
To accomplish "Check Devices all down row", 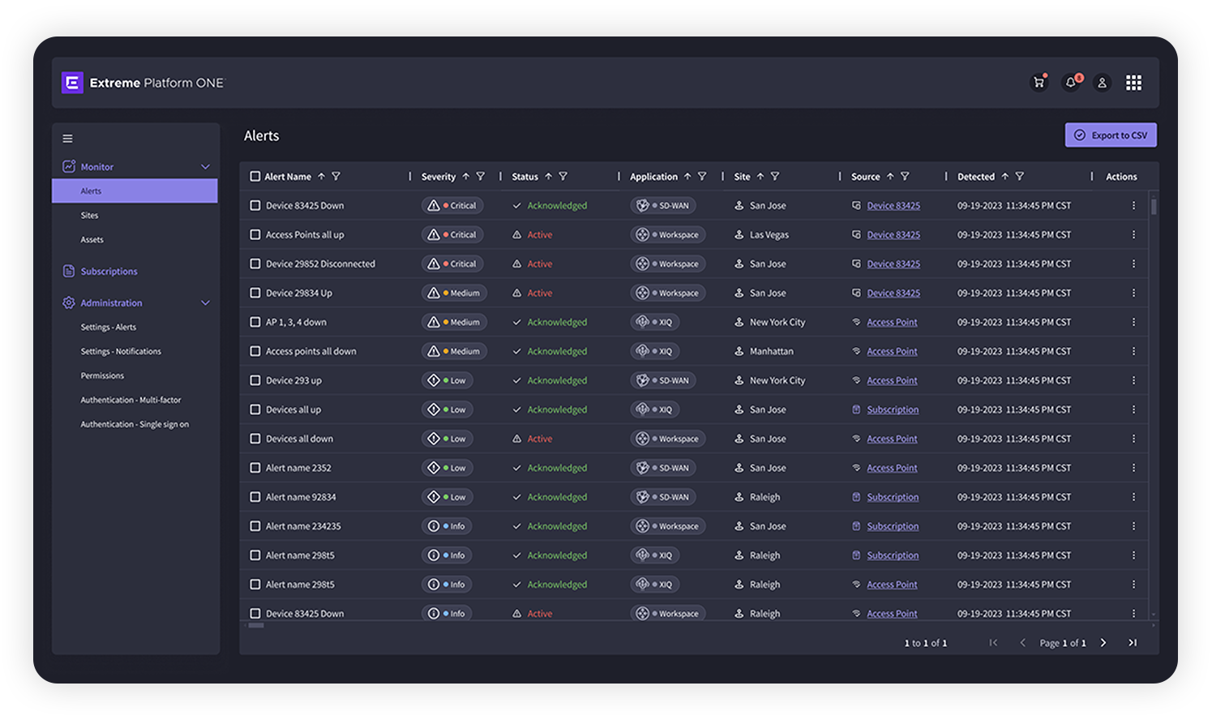I will pyautogui.click(x=255, y=439).
